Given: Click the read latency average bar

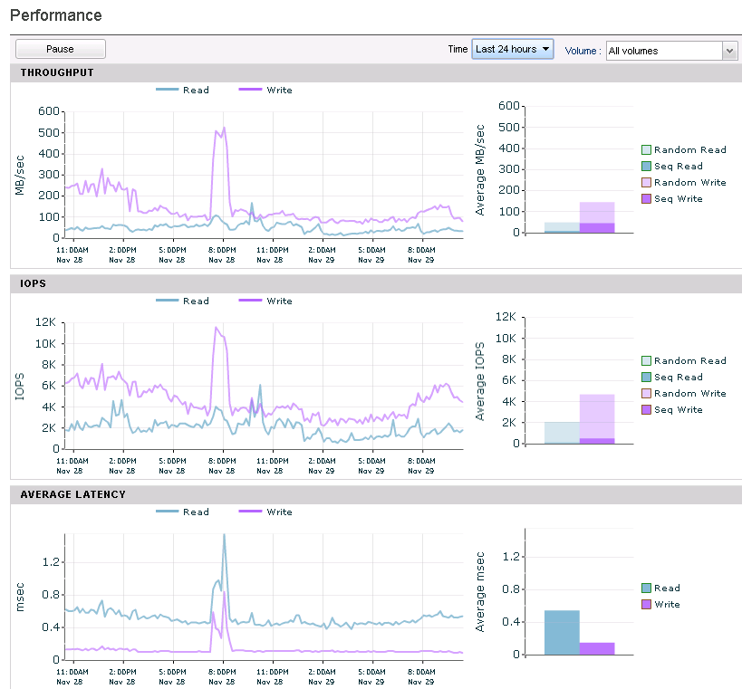Looking at the screenshot, I should tap(562, 633).
